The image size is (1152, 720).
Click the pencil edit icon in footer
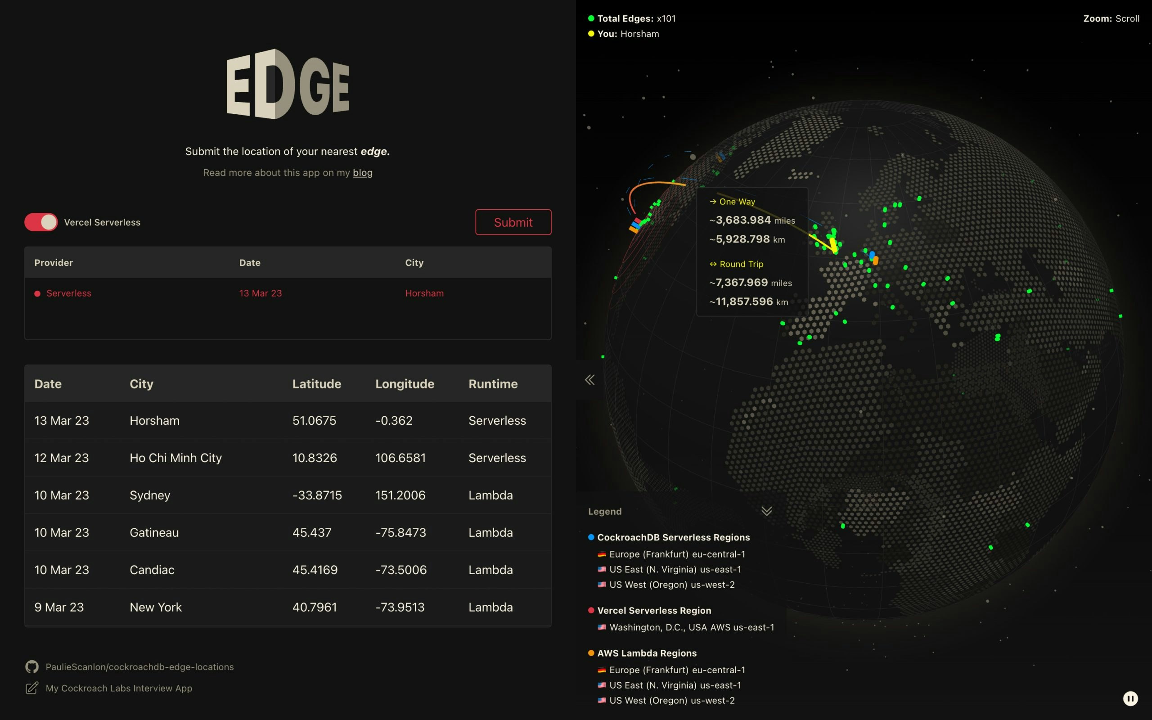(32, 688)
